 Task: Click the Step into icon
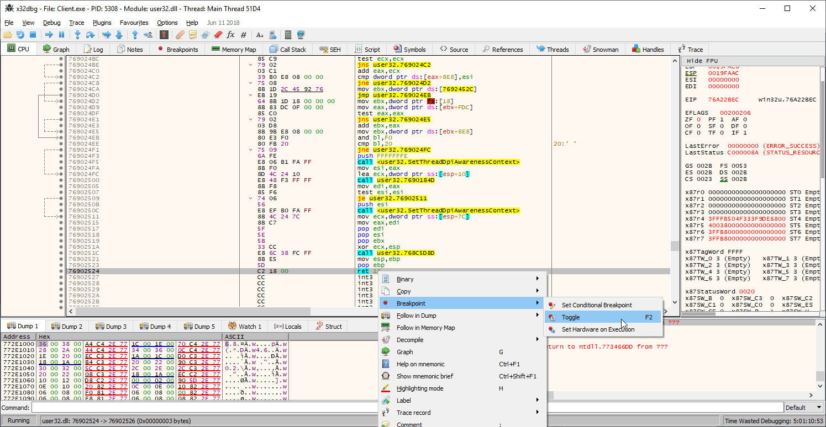click(77, 35)
